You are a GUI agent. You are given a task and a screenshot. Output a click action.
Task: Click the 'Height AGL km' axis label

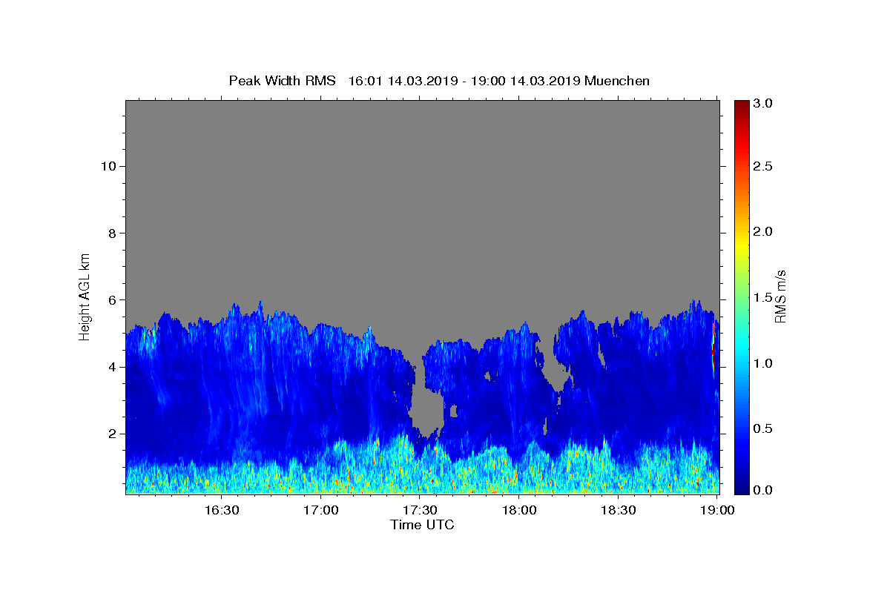pos(85,296)
